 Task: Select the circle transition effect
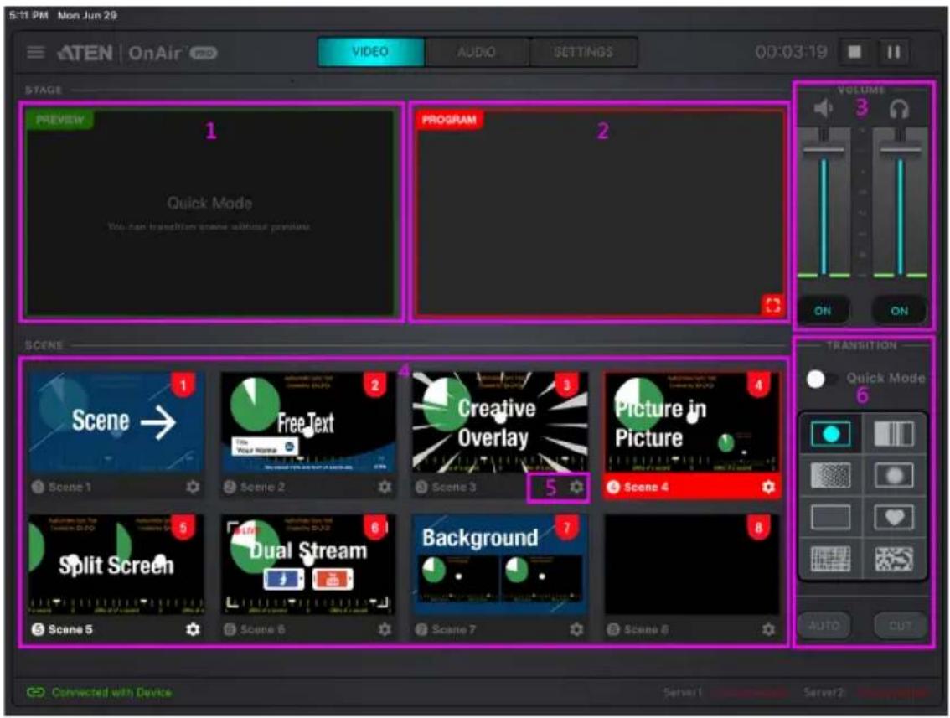[831, 434]
